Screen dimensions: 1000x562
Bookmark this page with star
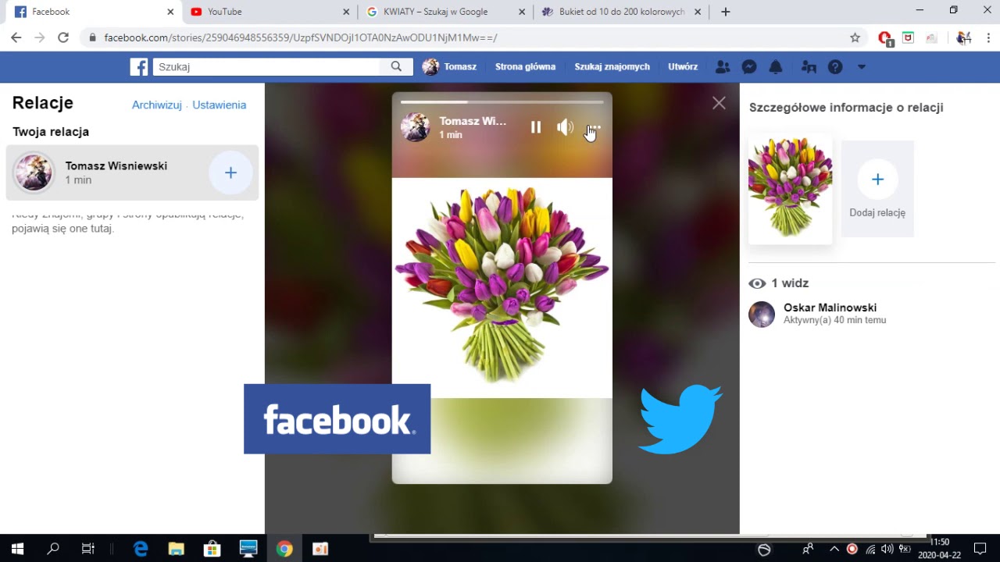(x=855, y=37)
